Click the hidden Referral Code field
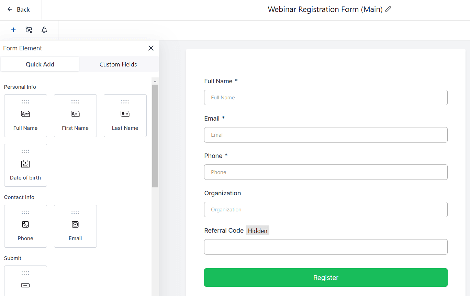 [326, 247]
